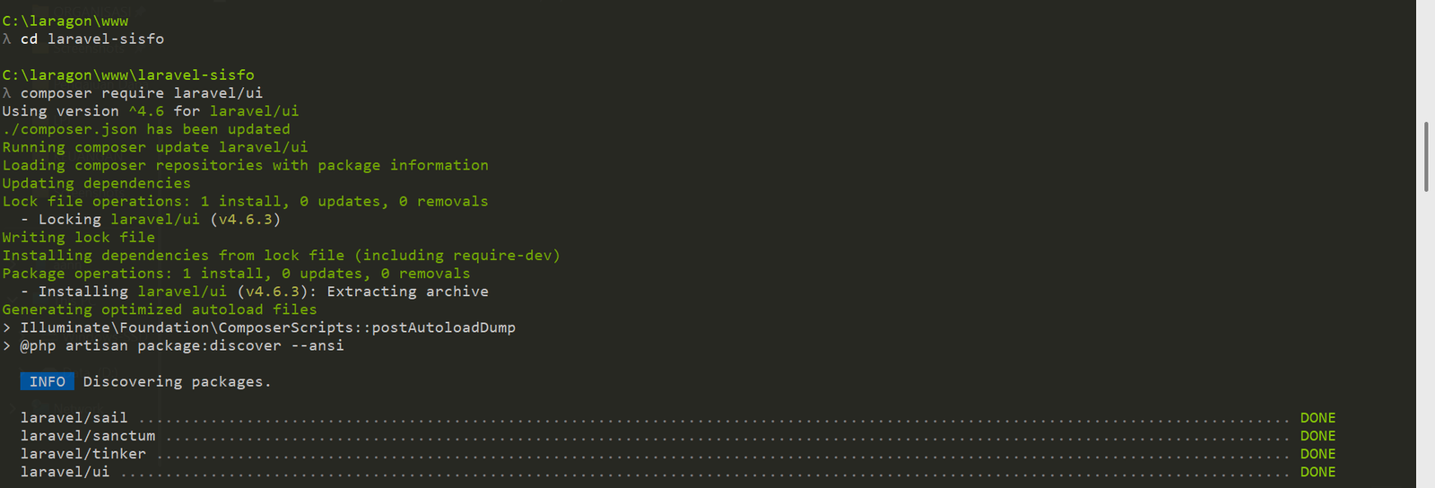Click the 'Generating optimized autoload files' line
Viewport: 1435px width, 488px height.
tap(160, 309)
